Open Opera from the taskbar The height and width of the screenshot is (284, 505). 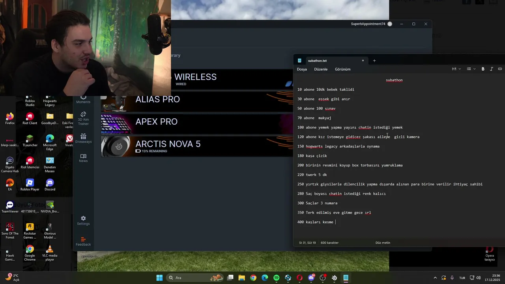point(299,278)
